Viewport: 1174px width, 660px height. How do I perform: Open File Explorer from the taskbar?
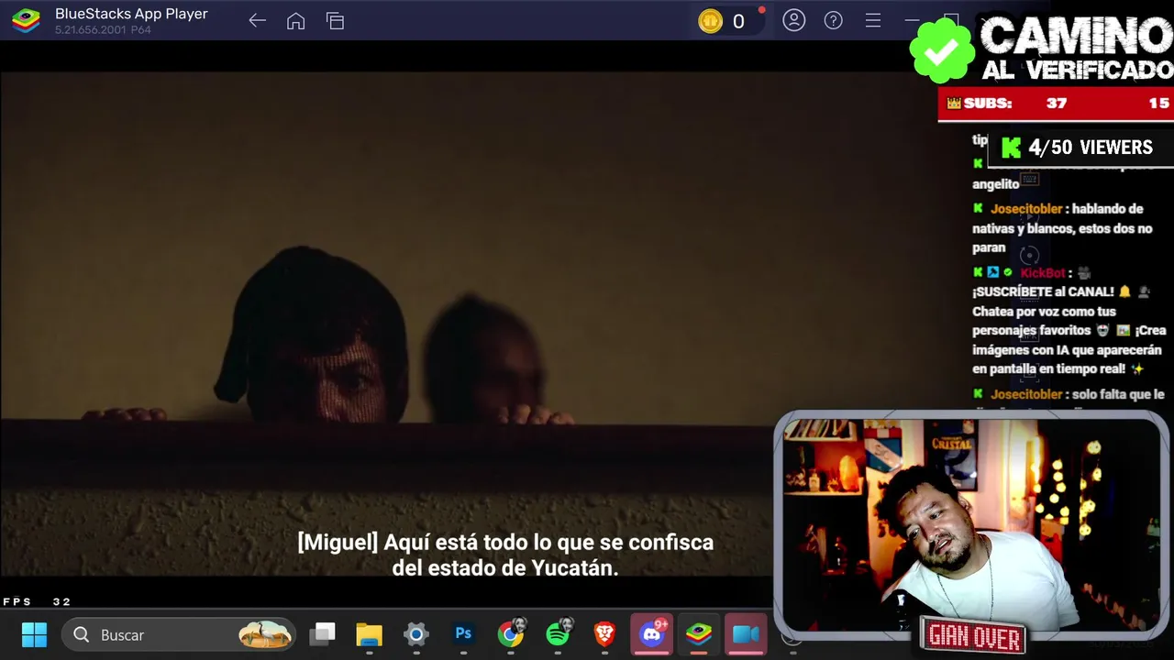point(369,634)
